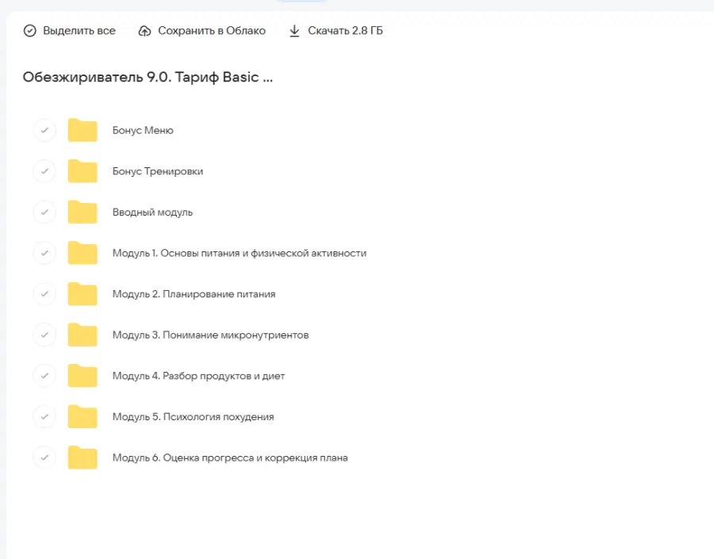The width and height of the screenshot is (714, 559).
Task: Open the Вводный модуль folder icon
Action: pyautogui.click(x=83, y=212)
